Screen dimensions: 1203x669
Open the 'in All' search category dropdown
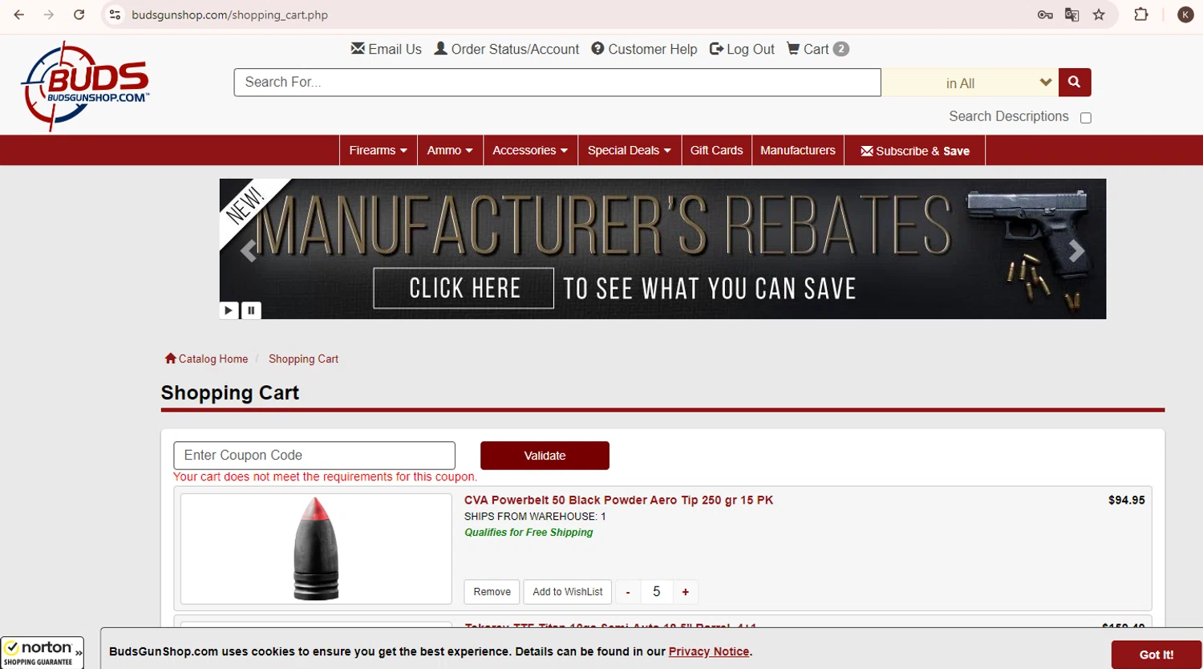(x=970, y=83)
